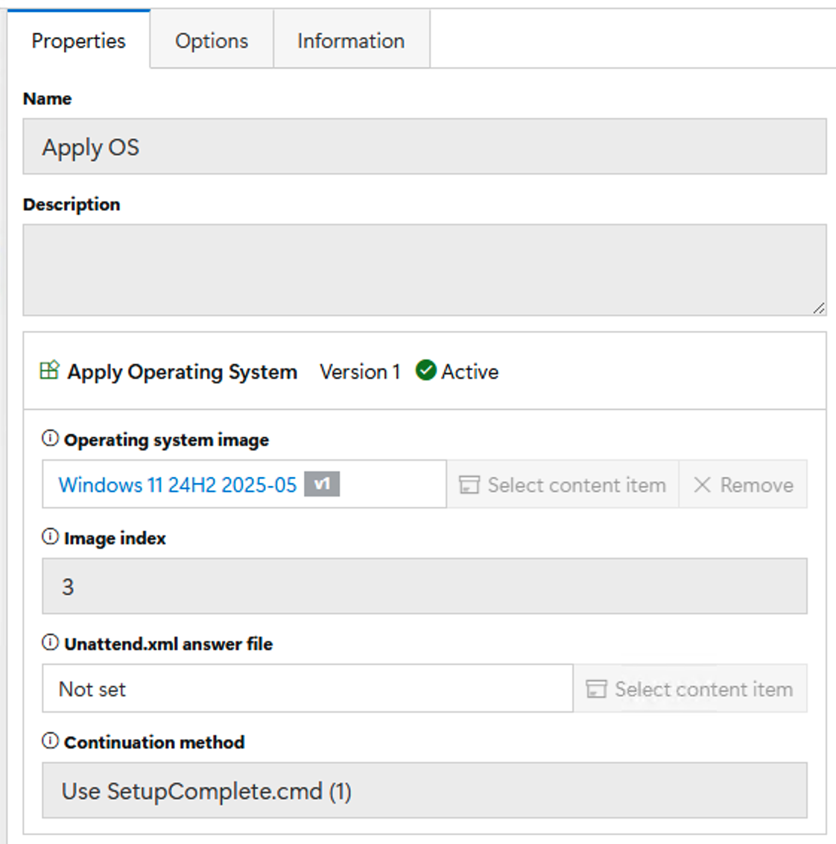Open the Windows 11 24H2 2025-05 link
836x844 pixels.
[x=177, y=485]
